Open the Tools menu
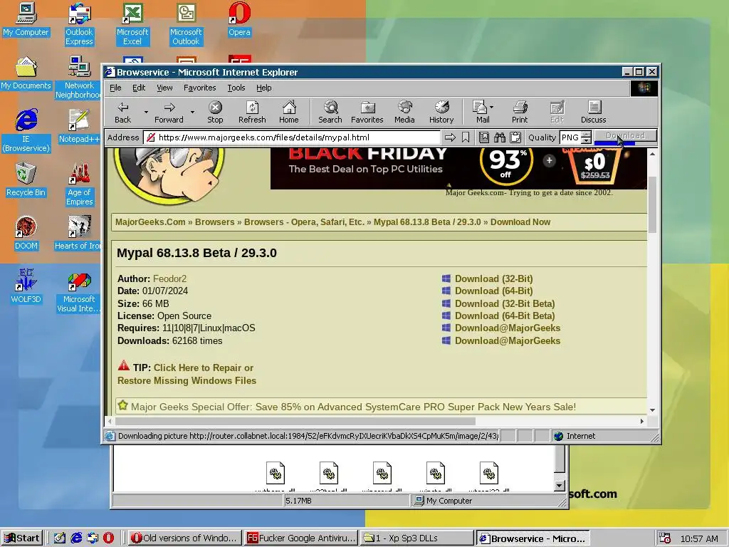Image resolution: width=729 pixels, height=547 pixels. pos(236,88)
